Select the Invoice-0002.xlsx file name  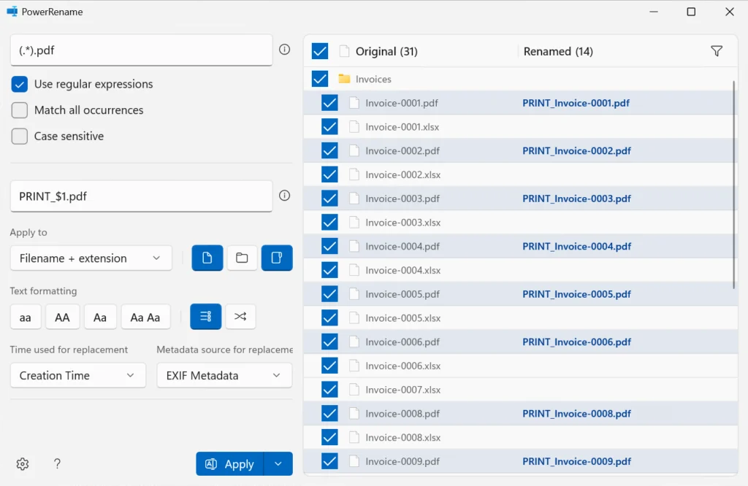click(x=403, y=174)
